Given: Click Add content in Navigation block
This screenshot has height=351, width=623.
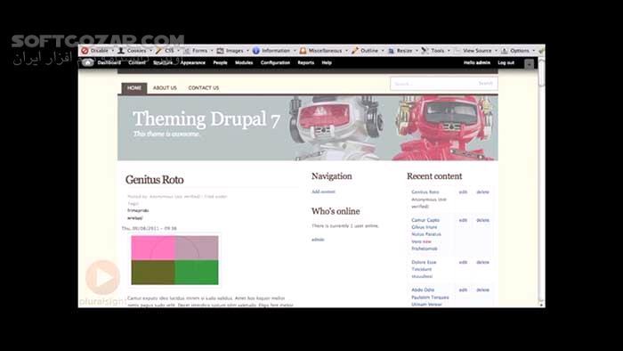Looking at the screenshot, I should click(x=323, y=192).
